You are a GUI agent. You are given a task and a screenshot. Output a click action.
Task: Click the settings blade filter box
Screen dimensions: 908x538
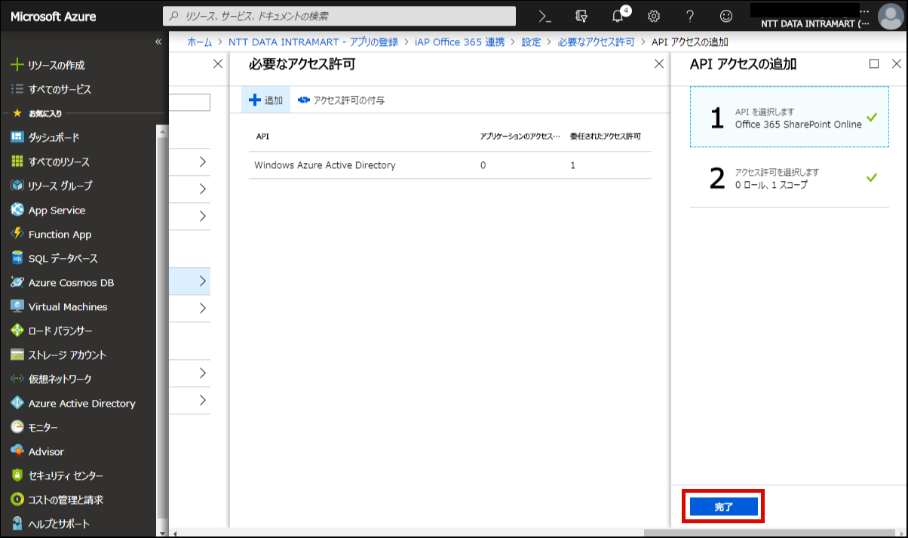pos(190,102)
